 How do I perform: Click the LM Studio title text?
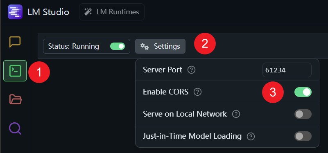click(x=48, y=12)
